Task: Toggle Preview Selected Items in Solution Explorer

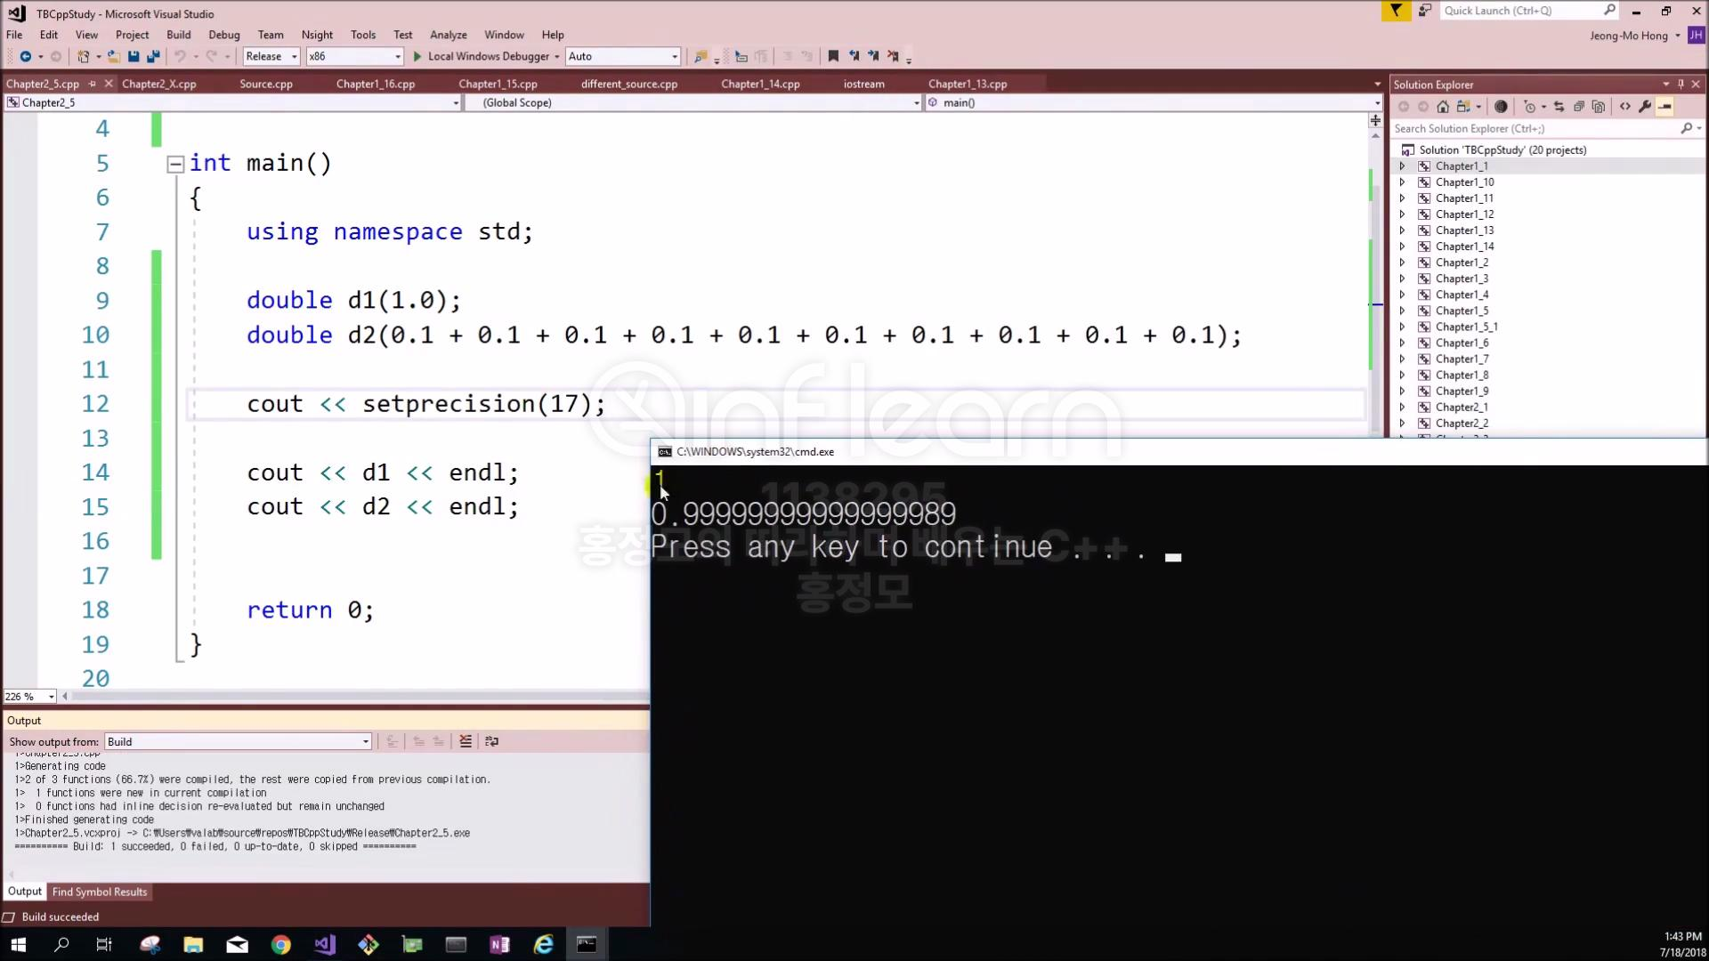Action: pyautogui.click(x=1664, y=107)
